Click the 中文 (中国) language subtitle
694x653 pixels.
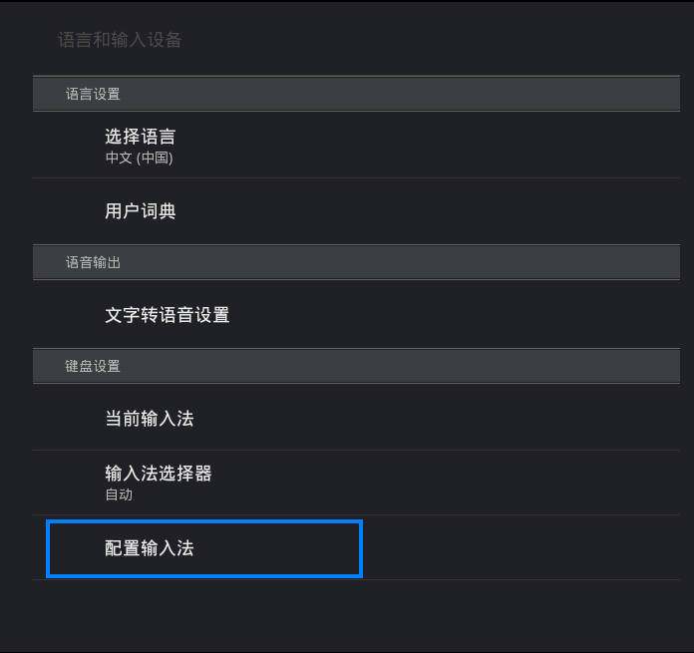point(139,158)
